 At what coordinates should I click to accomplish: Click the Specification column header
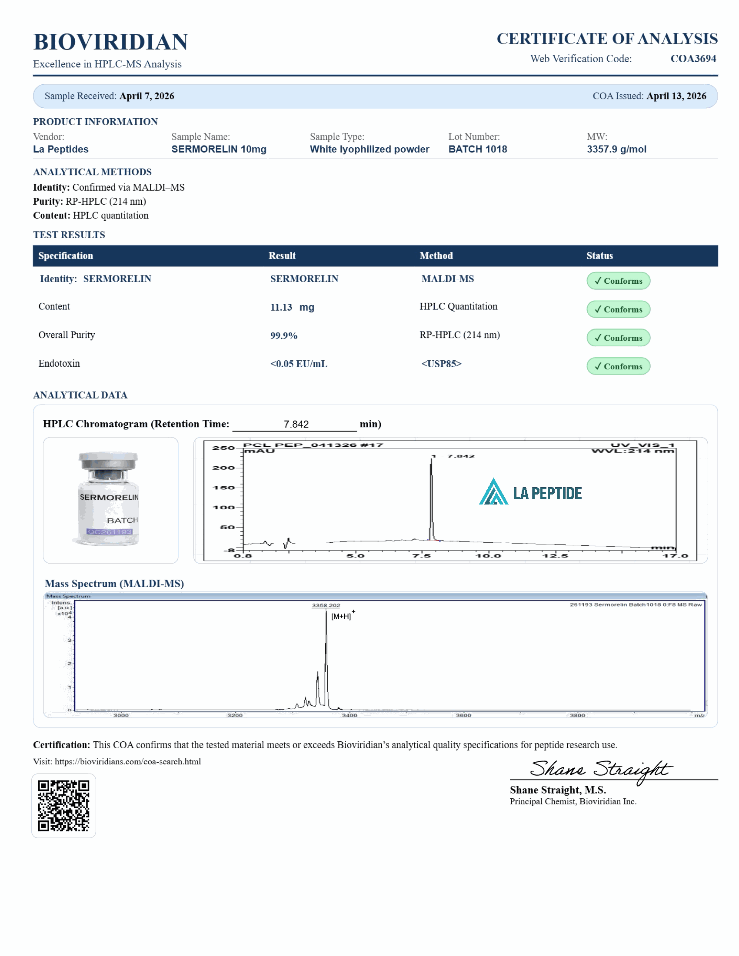pyautogui.click(x=66, y=256)
